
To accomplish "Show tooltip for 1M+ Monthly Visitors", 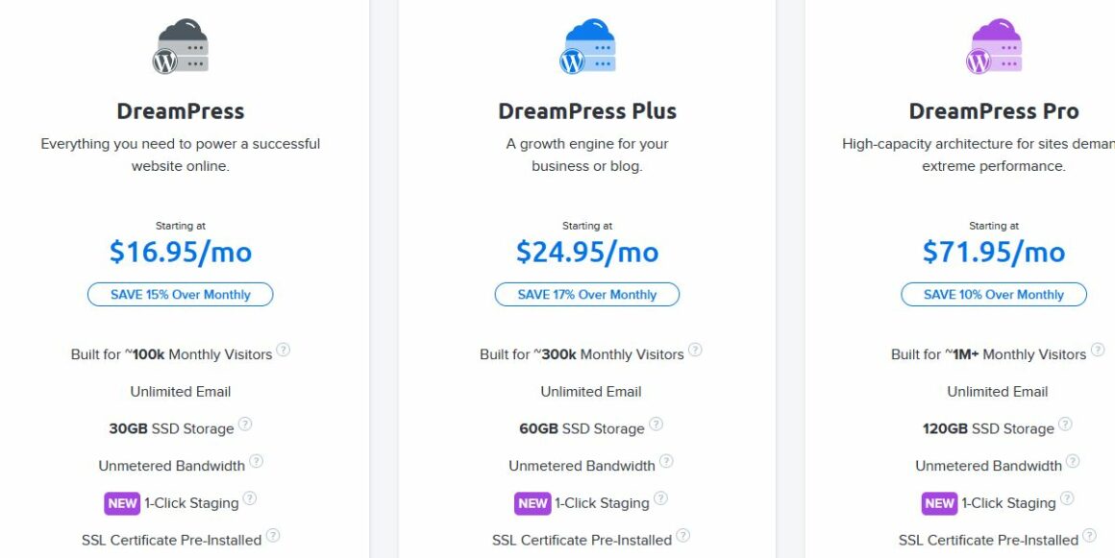I will click(x=1098, y=350).
